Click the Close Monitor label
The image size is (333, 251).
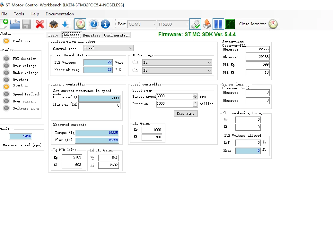pos(252,24)
